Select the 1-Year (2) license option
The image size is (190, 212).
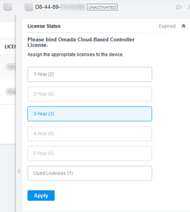90,74
